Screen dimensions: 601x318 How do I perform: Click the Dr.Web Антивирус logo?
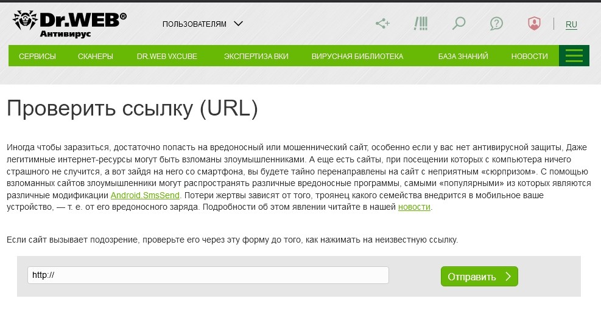point(69,24)
